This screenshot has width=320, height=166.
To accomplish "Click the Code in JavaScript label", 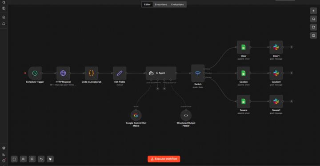I will pyautogui.click(x=92, y=82).
